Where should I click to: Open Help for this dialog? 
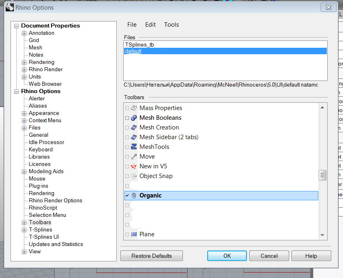click(x=311, y=256)
